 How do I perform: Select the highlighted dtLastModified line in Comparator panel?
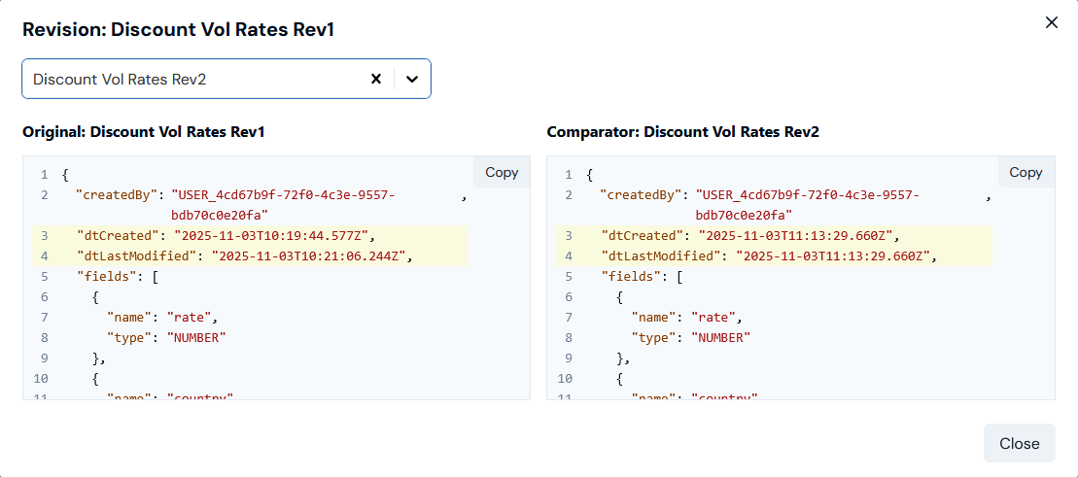click(768, 256)
